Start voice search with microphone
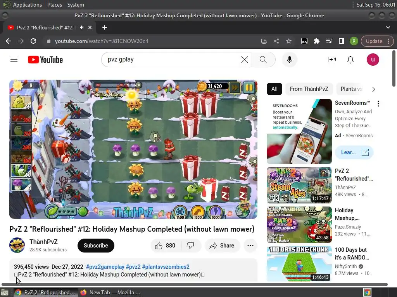The image size is (397, 297). pos(289,60)
